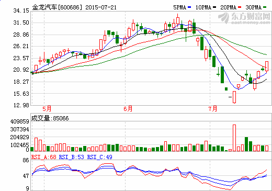The image size is (272, 191).
Task: Click the tallest red volume bar
Action: coord(234,138)
